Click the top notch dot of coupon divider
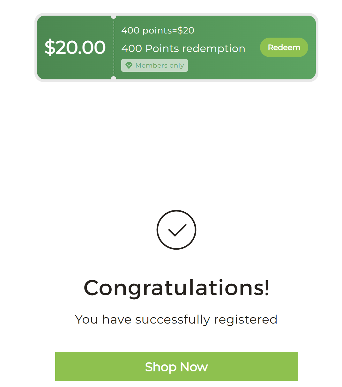 (114, 17)
